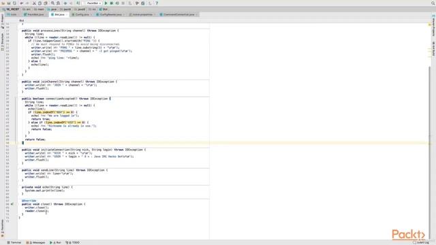The height and width of the screenshot is (245, 436).
Task: Open the Favorites tool window sidebar button
Action: [2, 229]
